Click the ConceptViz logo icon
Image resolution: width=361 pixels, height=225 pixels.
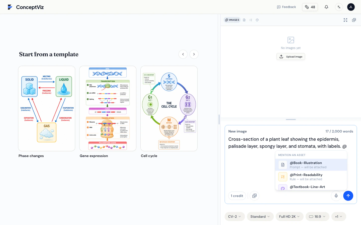10,7
